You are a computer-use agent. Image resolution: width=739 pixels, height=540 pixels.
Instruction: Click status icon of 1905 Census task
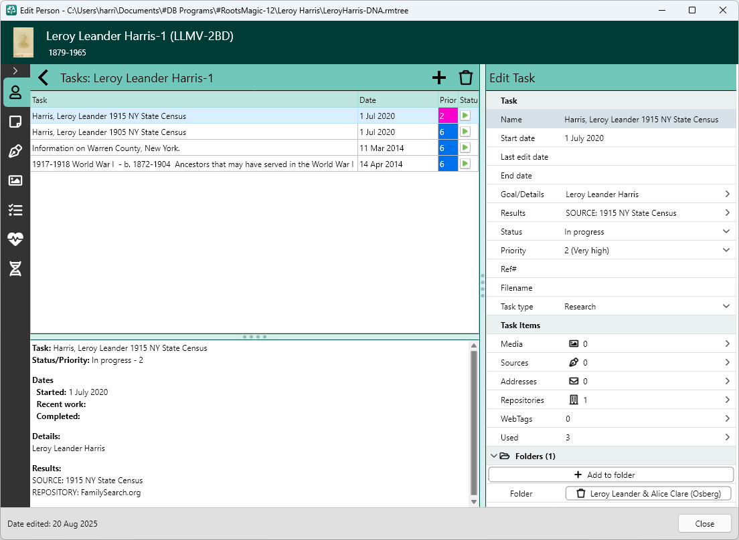(465, 132)
